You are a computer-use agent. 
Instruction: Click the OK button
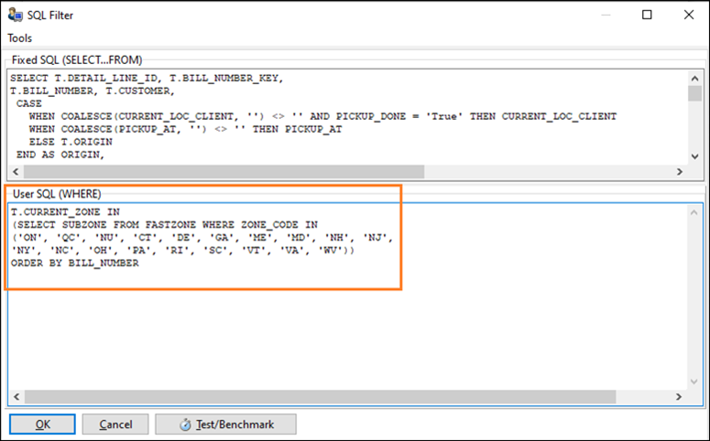click(42, 425)
